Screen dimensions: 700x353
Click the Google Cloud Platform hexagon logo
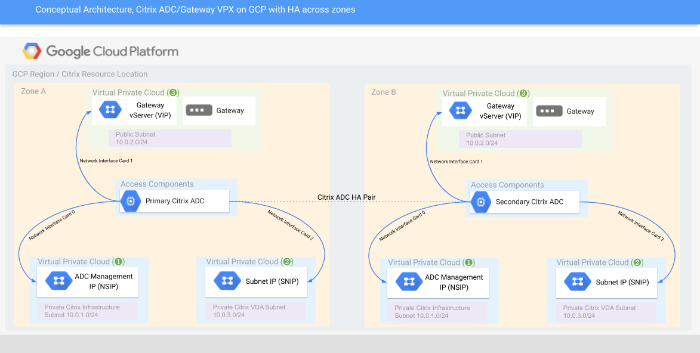point(32,51)
